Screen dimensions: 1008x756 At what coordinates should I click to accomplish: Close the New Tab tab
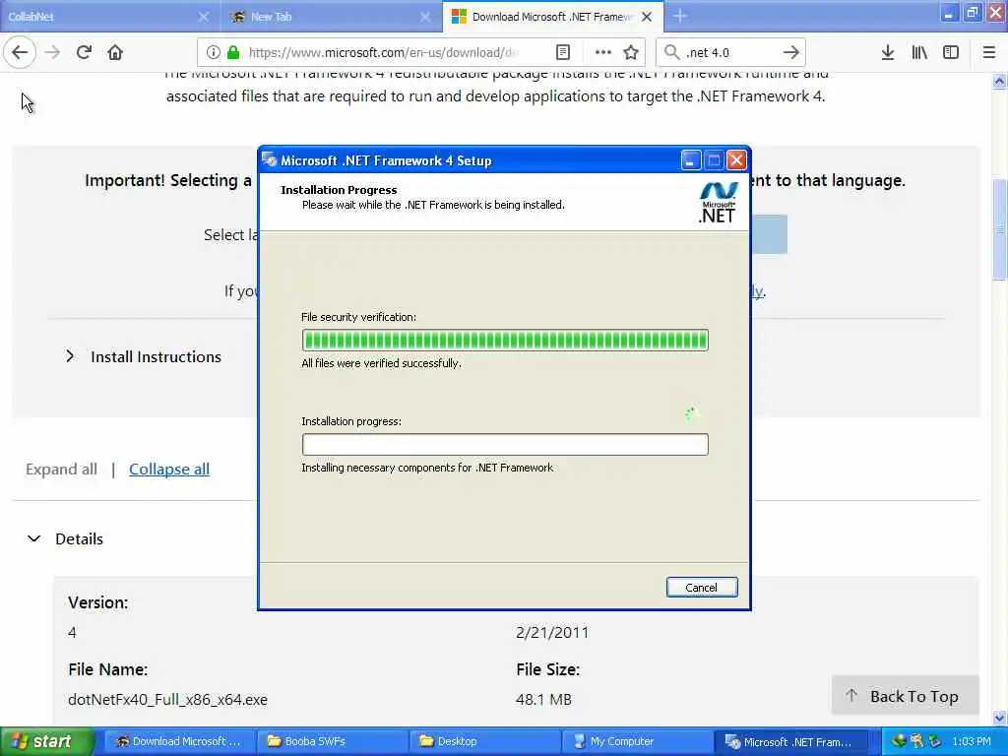pos(425,17)
